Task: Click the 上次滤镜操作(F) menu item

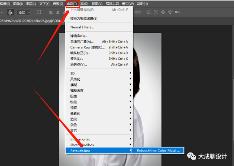Action: coord(99,10)
